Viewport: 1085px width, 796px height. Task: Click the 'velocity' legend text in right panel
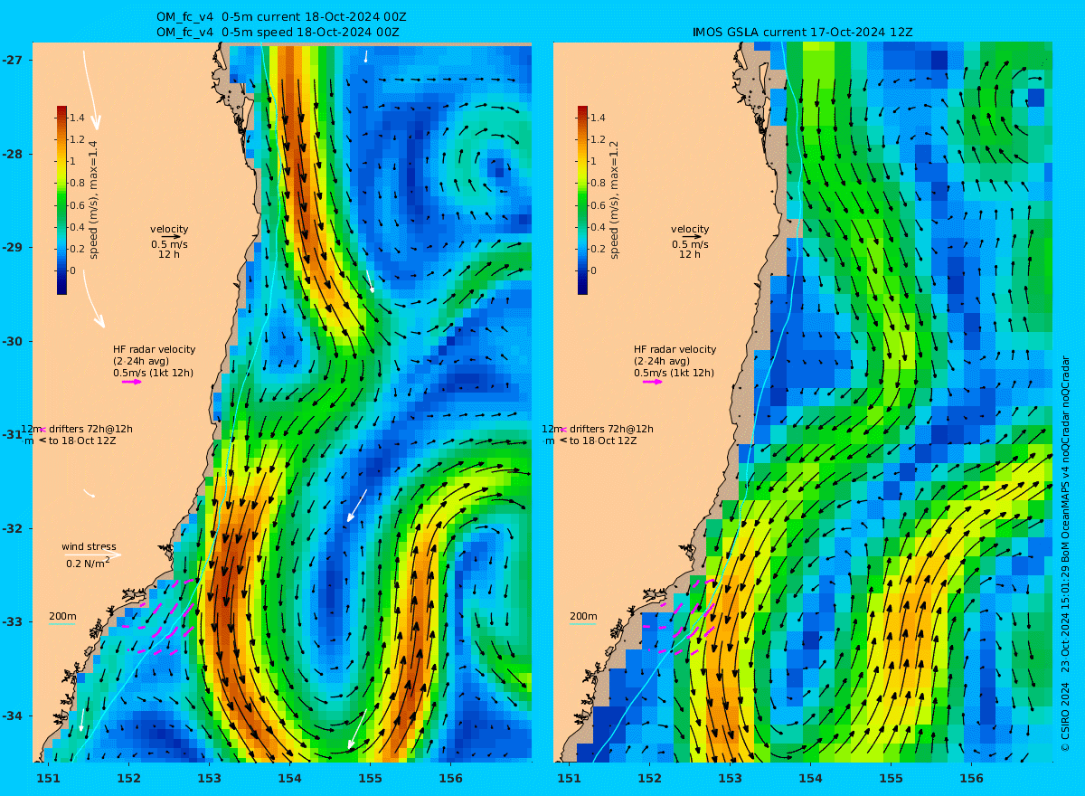tap(690, 229)
